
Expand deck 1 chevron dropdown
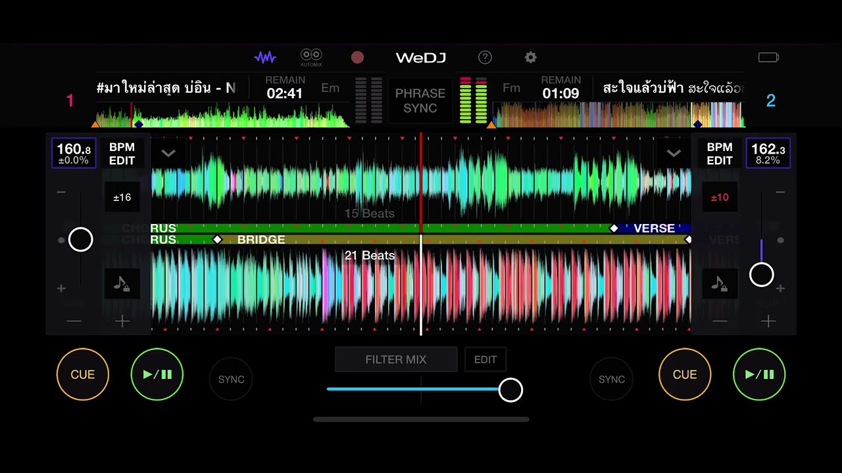click(168, 154)
